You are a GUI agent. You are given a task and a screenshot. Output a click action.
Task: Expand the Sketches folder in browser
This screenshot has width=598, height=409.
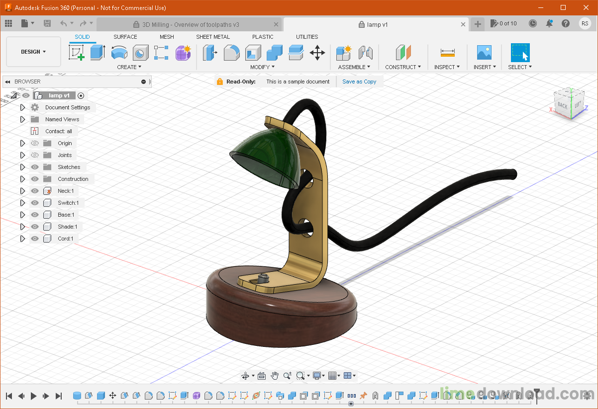[x=22, y=167]
